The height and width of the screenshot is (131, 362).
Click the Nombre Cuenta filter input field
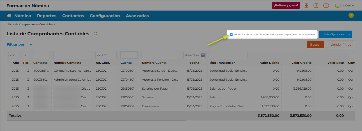point(161,55)
